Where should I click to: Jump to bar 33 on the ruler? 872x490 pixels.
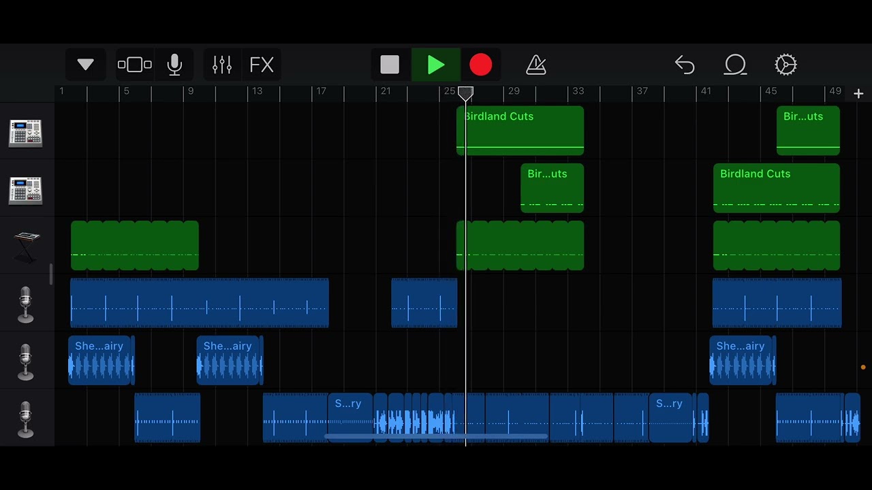(x=578, y=91)
